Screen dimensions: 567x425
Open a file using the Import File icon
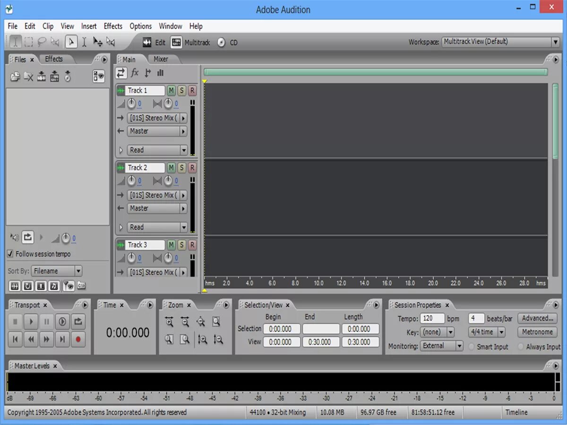15,76
